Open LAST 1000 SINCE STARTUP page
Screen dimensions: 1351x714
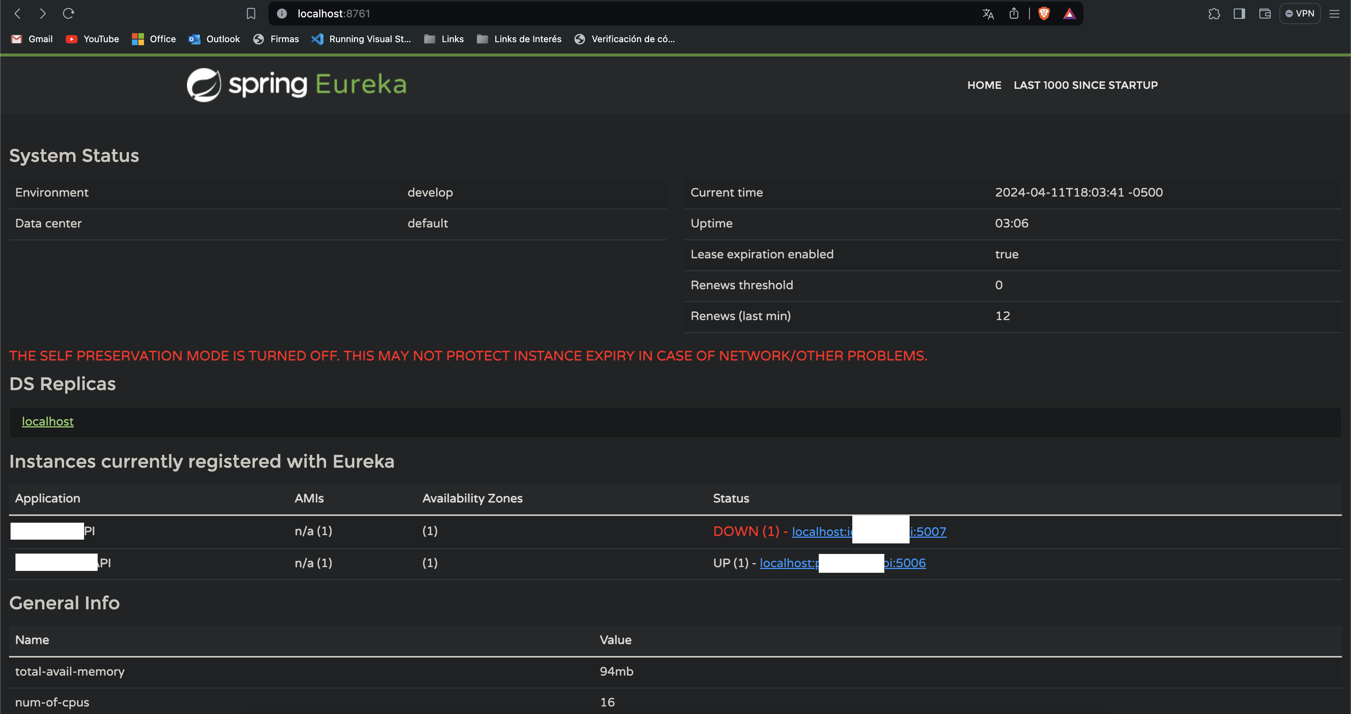pyautogui.click(x=1085, y=85)
